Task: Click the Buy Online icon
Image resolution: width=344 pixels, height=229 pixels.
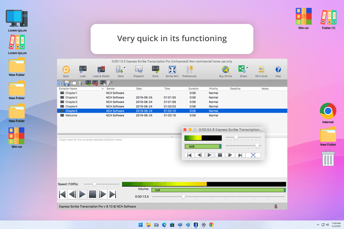Action: (225, 70)
